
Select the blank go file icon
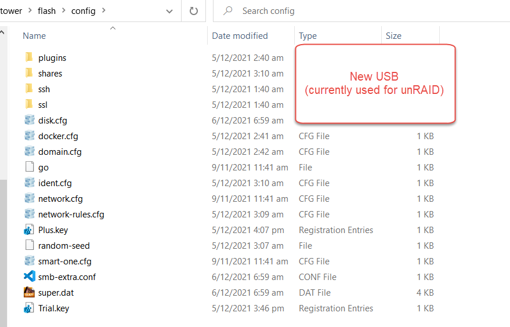(x=29, y=167)
